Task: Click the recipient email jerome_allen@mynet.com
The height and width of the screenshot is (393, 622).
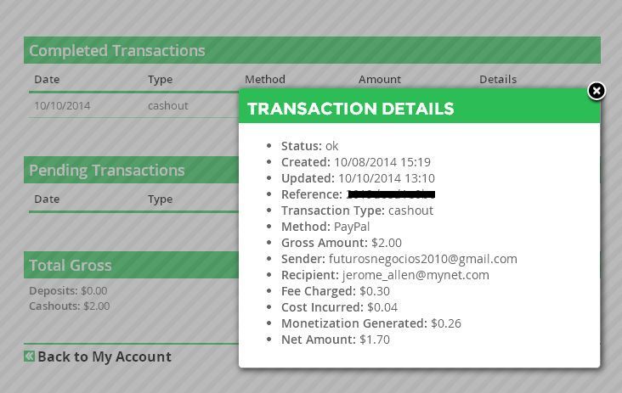Action: coord(416,275)
